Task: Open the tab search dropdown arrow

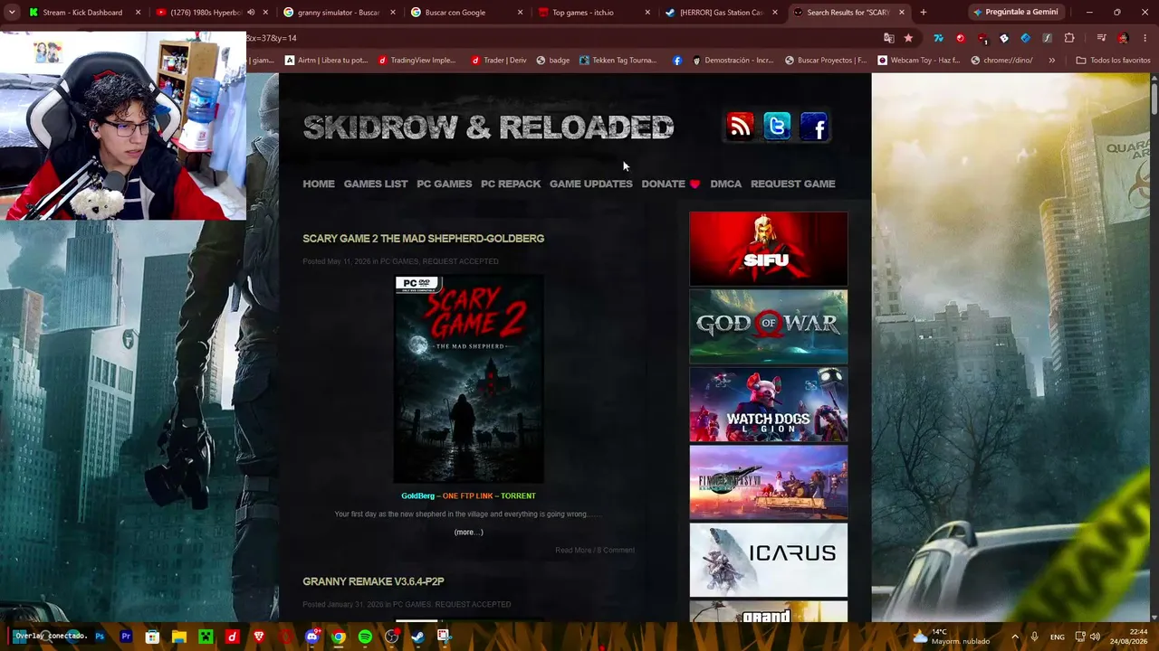Action: pyautogui.click(x=12, y=13)
